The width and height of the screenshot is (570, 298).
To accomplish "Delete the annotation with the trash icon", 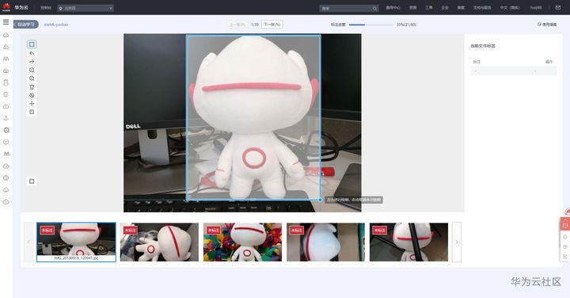I will [32, 86].
